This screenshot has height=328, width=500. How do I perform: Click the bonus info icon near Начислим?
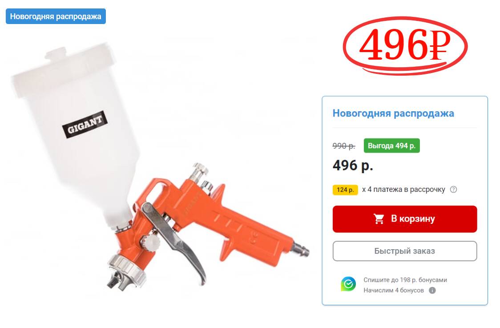coord(432,290)
